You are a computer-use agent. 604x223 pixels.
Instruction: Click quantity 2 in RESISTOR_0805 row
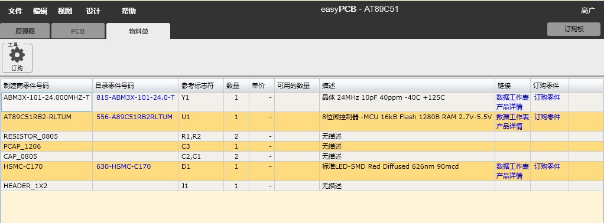pos(236,136)
